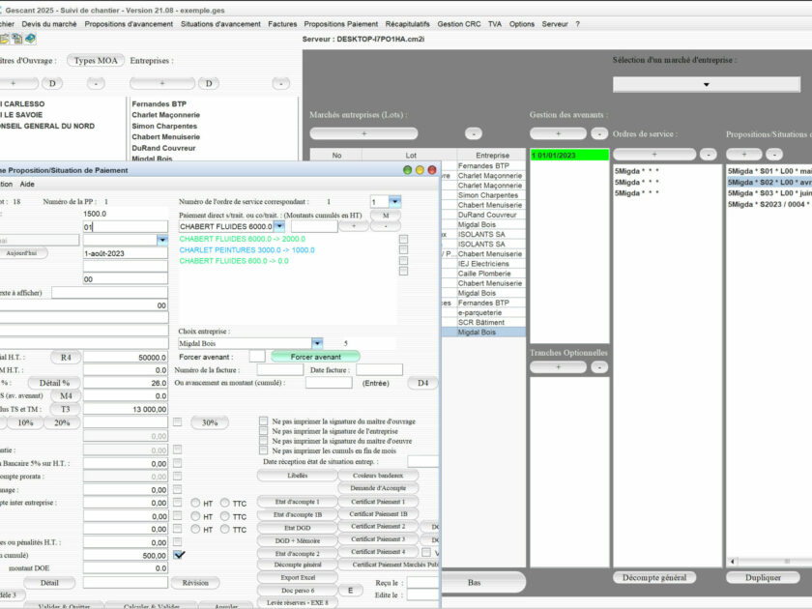Tick the checkbox beside 'CHABERT FLUIDES 6000.0 -> 2000.0'
Viewport: 812px width, 609px height.
(403, 240)
